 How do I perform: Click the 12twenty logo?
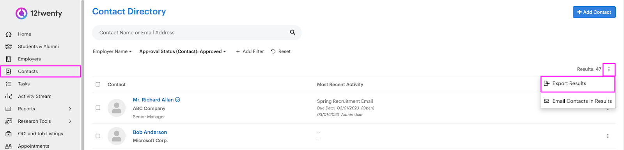(39, 13)
